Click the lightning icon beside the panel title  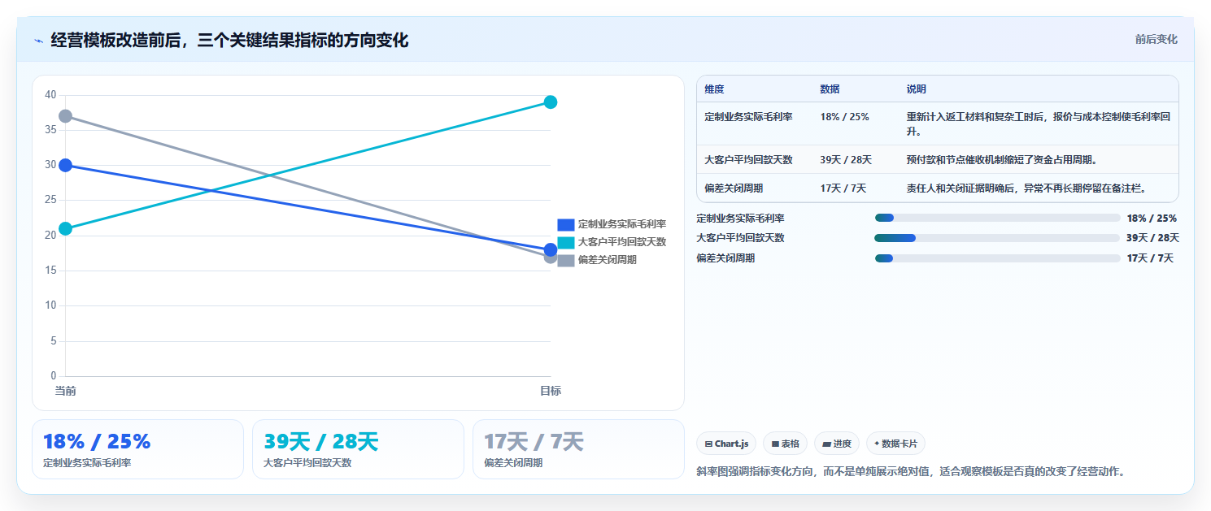(x=38, y=40)
